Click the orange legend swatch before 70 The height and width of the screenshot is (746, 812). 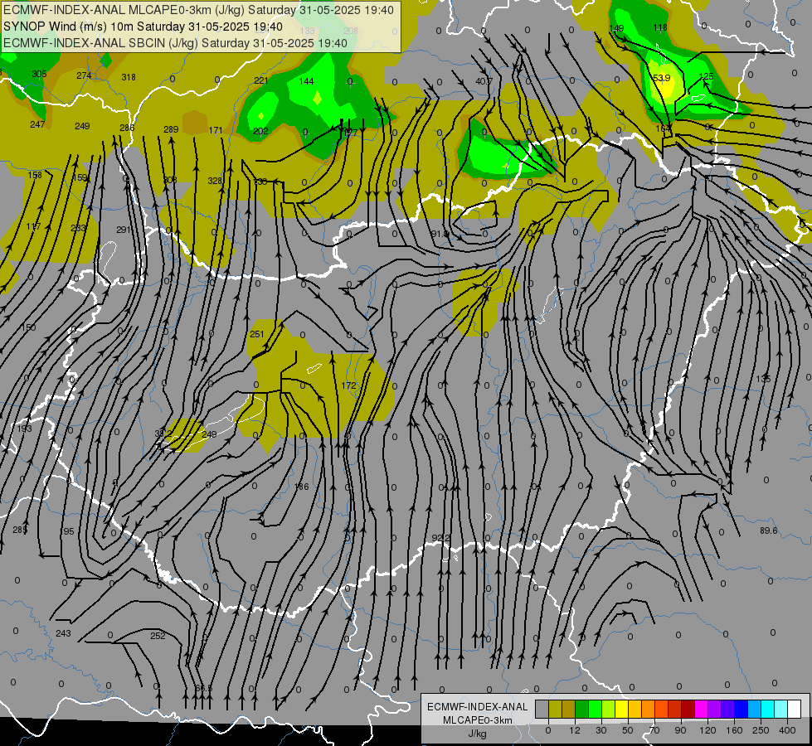[649, 710]
